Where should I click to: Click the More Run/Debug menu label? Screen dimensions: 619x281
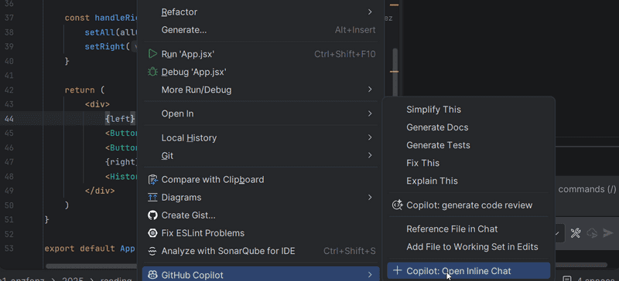tap(197, 90)
